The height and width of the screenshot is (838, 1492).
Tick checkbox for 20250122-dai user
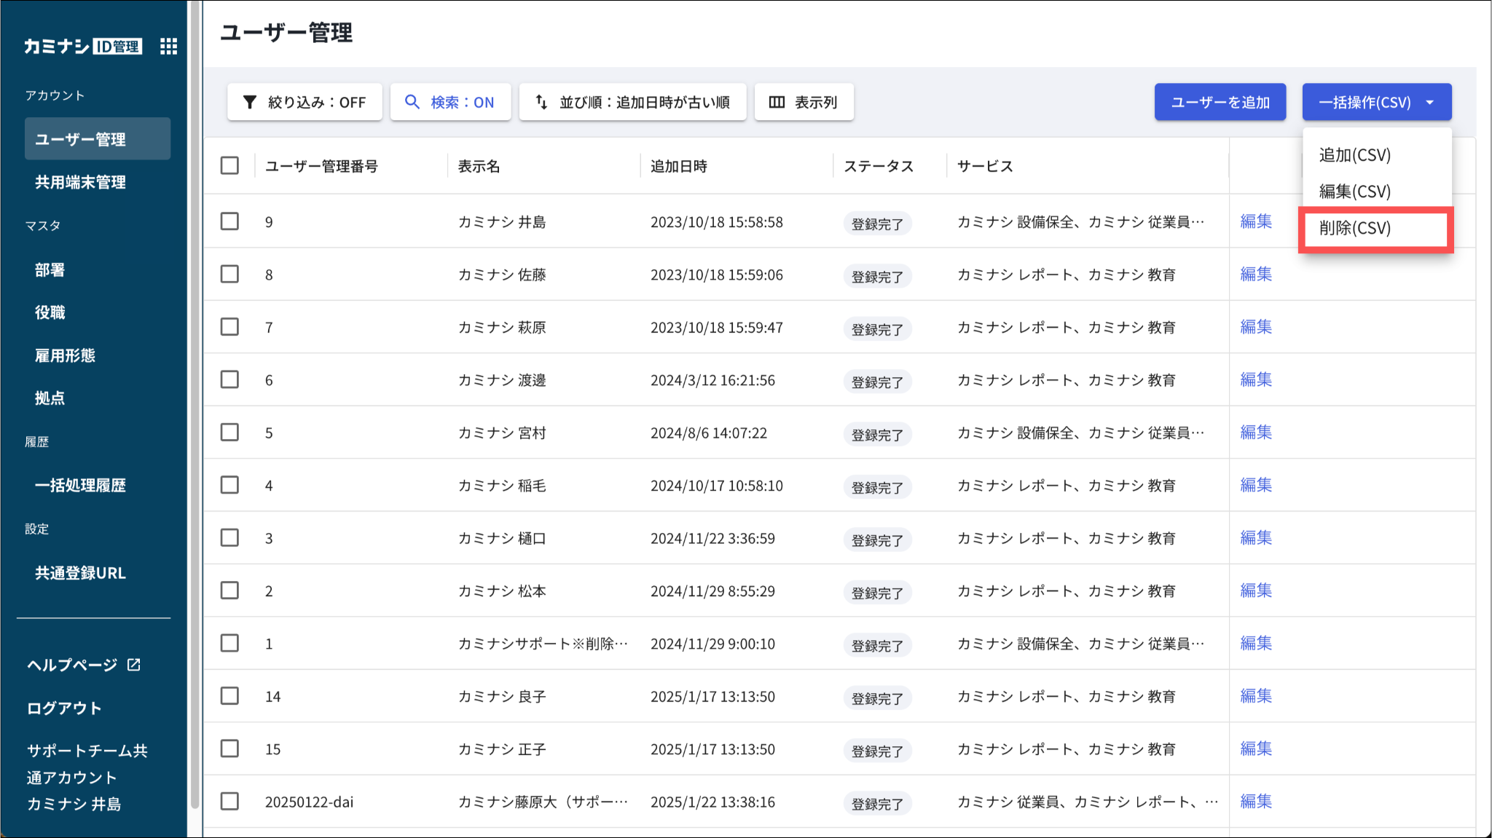pos(229,802)
